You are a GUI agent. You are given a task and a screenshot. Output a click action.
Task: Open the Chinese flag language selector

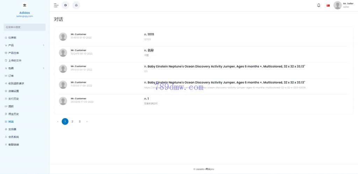coord(328,5)
